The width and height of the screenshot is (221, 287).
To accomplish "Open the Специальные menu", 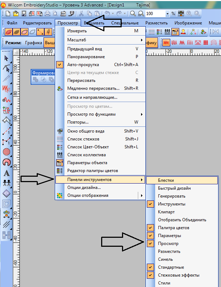I will (x=125, y=23).
